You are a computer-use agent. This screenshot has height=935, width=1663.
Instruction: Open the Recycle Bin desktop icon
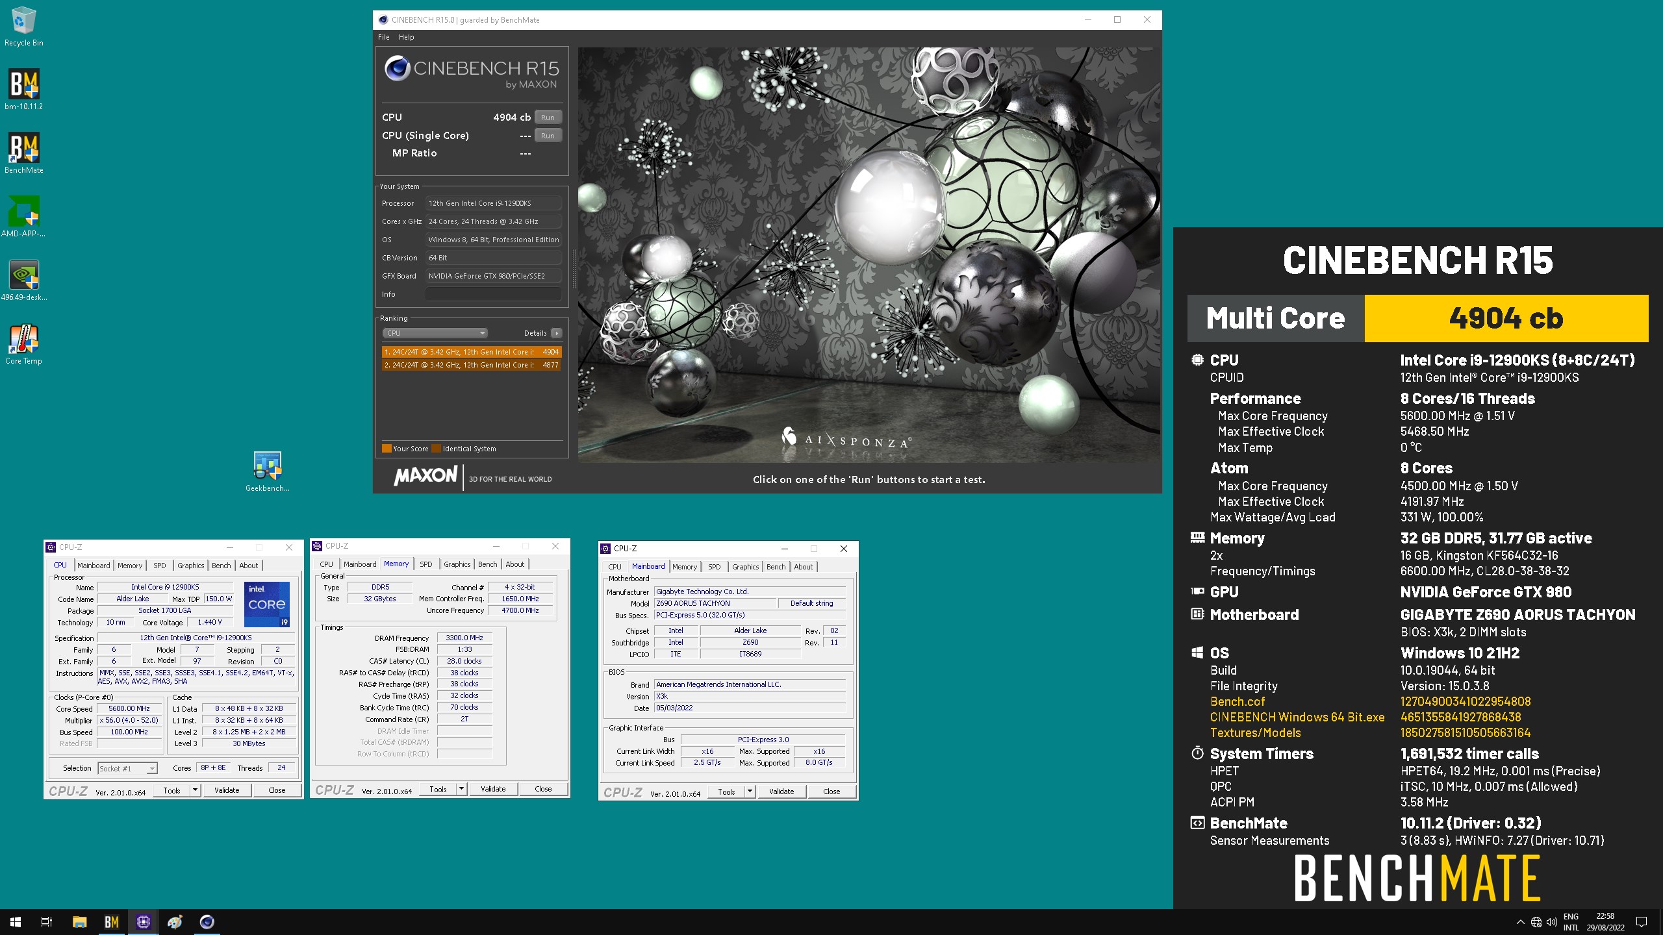(23, 26)
